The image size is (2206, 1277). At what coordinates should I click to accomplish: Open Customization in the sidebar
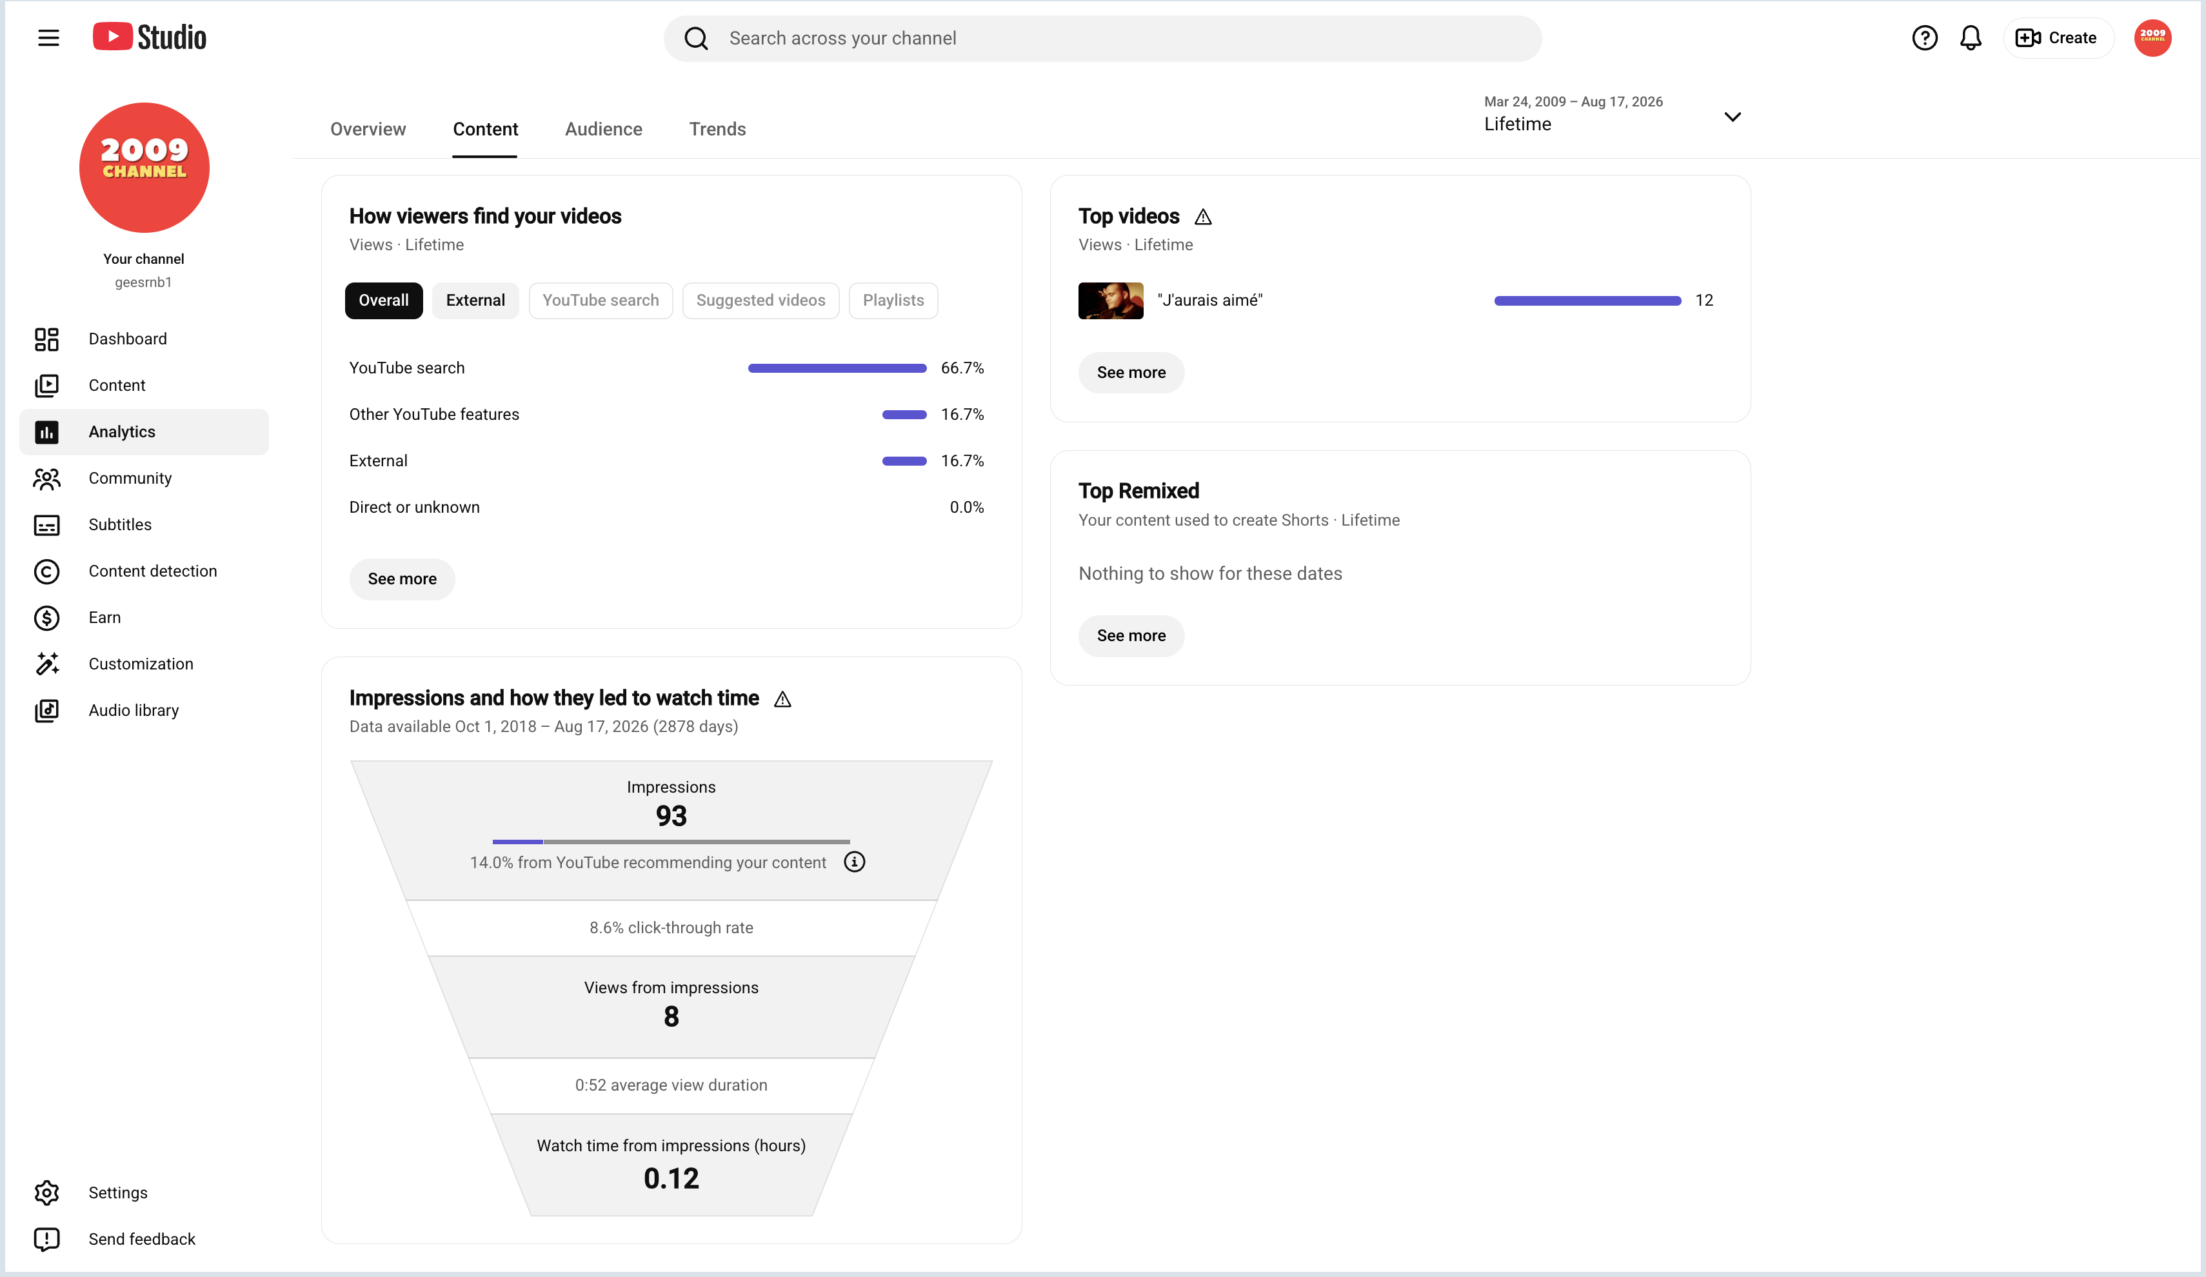pyautogui.click(x=144, y=664)
